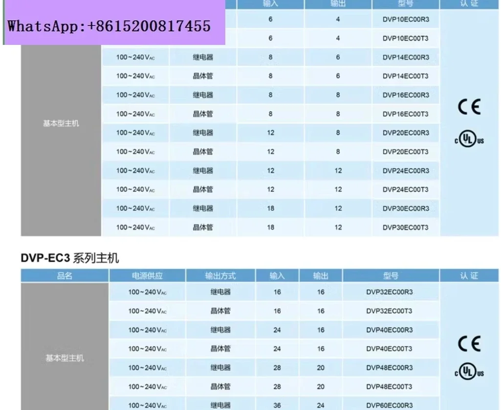
Task: Select model DVP16EC00T3
Action: tap(406, 114)
